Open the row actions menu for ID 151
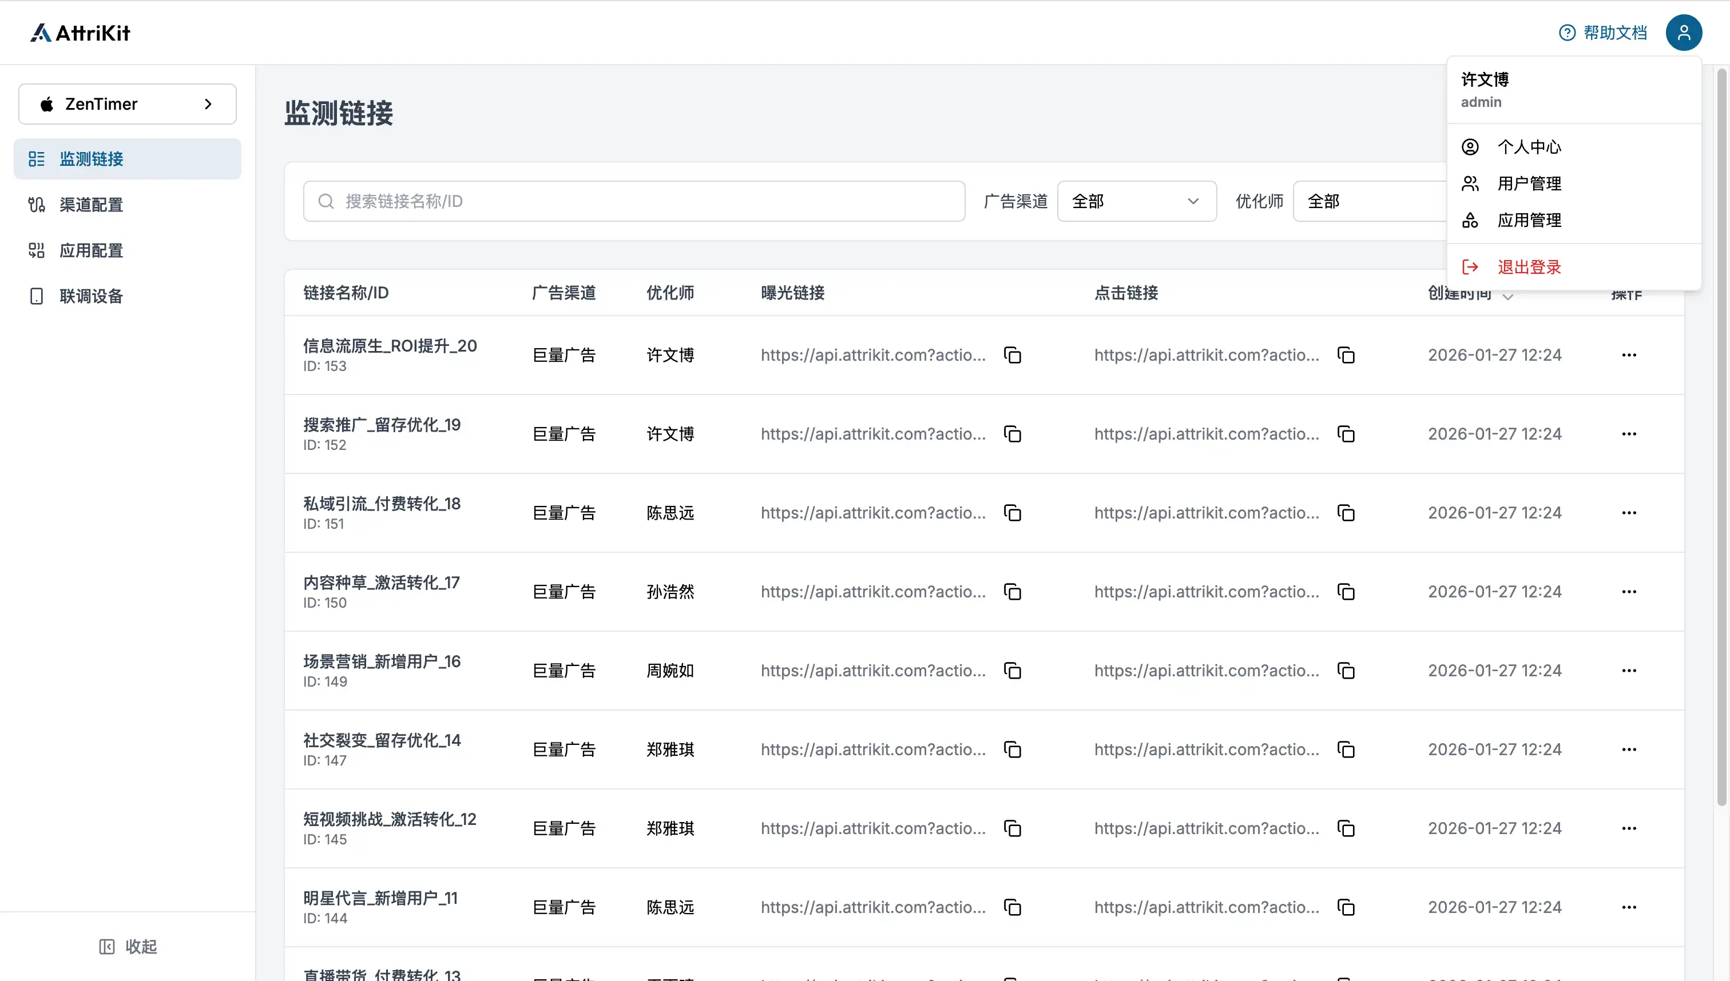The image size is (1730, 981). 1629,512
